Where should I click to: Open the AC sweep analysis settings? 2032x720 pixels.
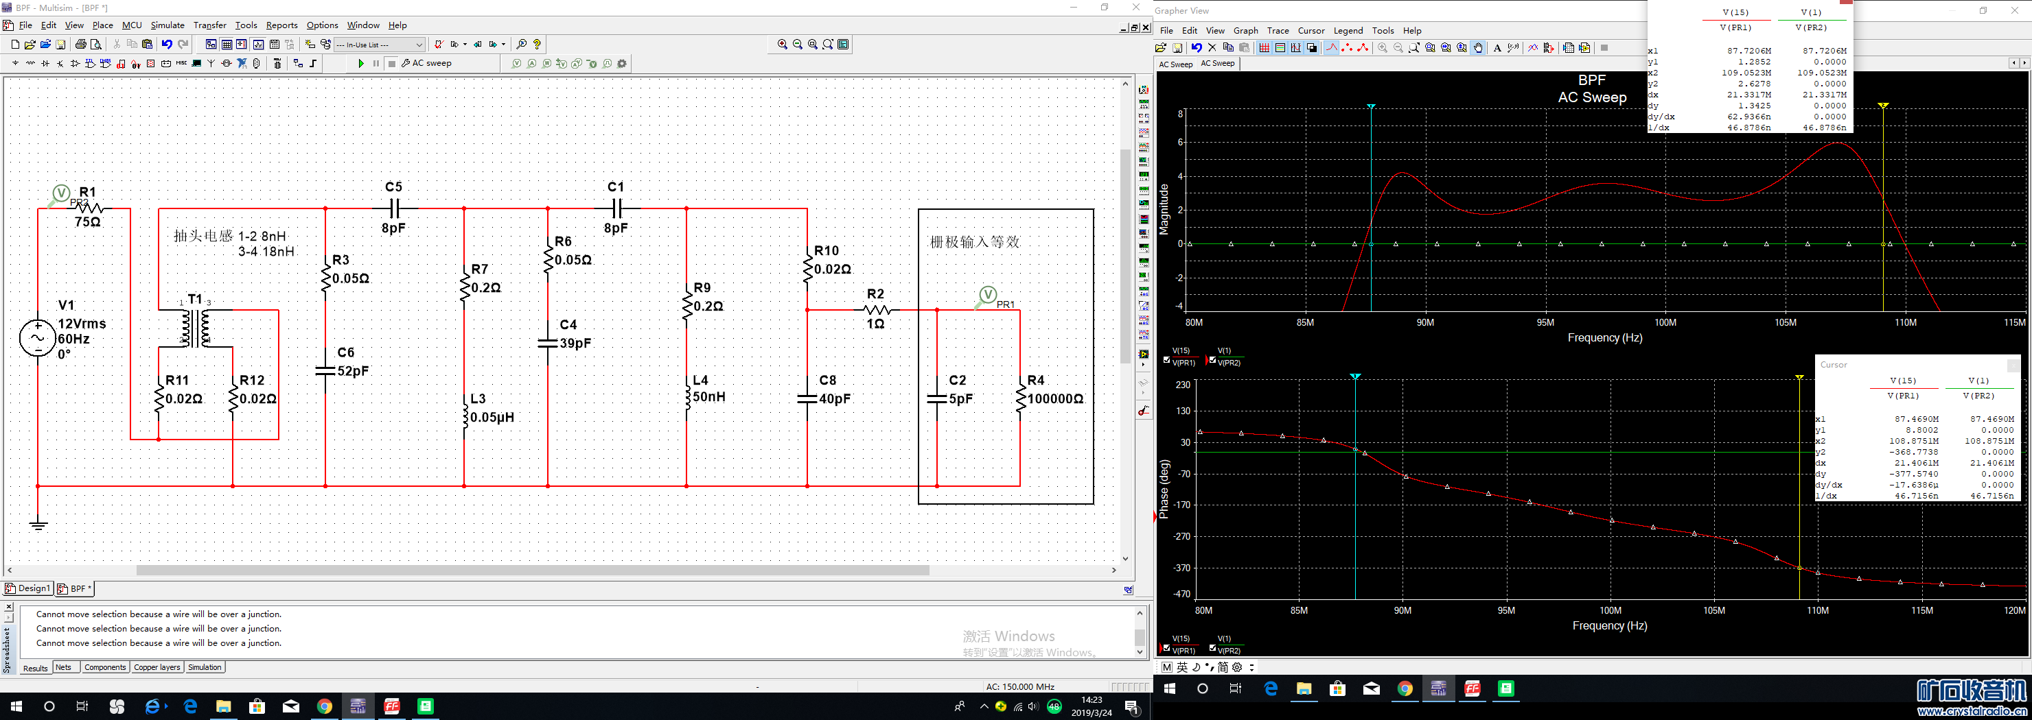[427, 64]
